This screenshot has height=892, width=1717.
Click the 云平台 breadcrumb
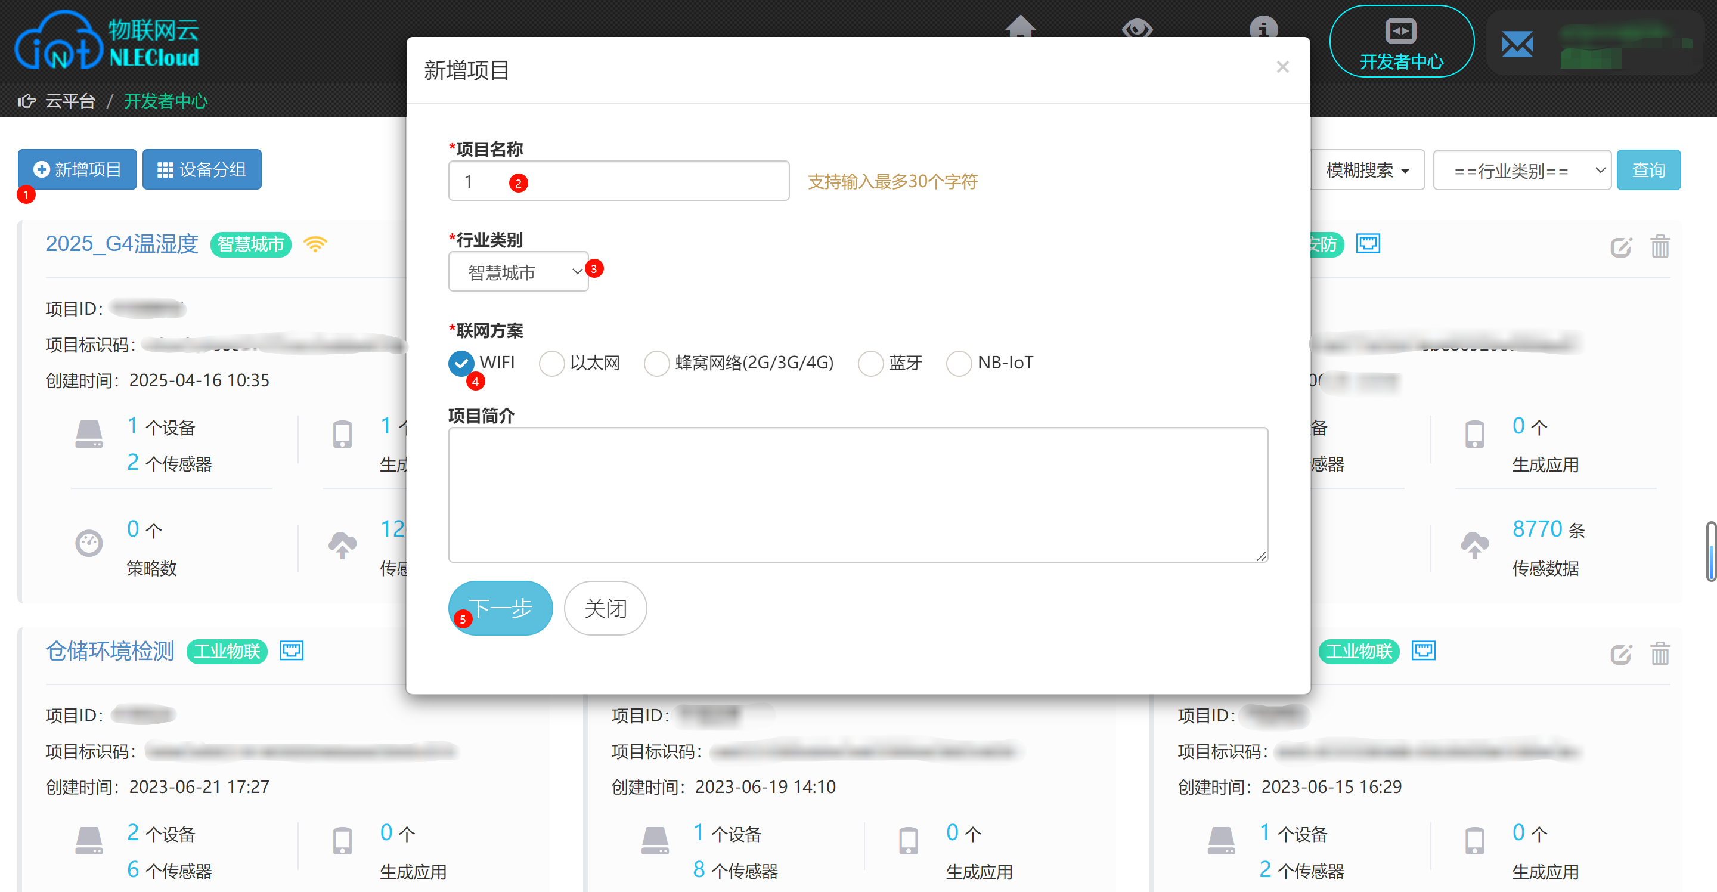(70, 101)
